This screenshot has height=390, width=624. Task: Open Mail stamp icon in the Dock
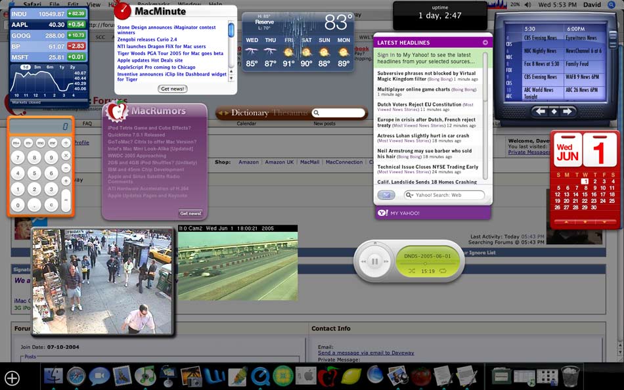click(122, 376)
